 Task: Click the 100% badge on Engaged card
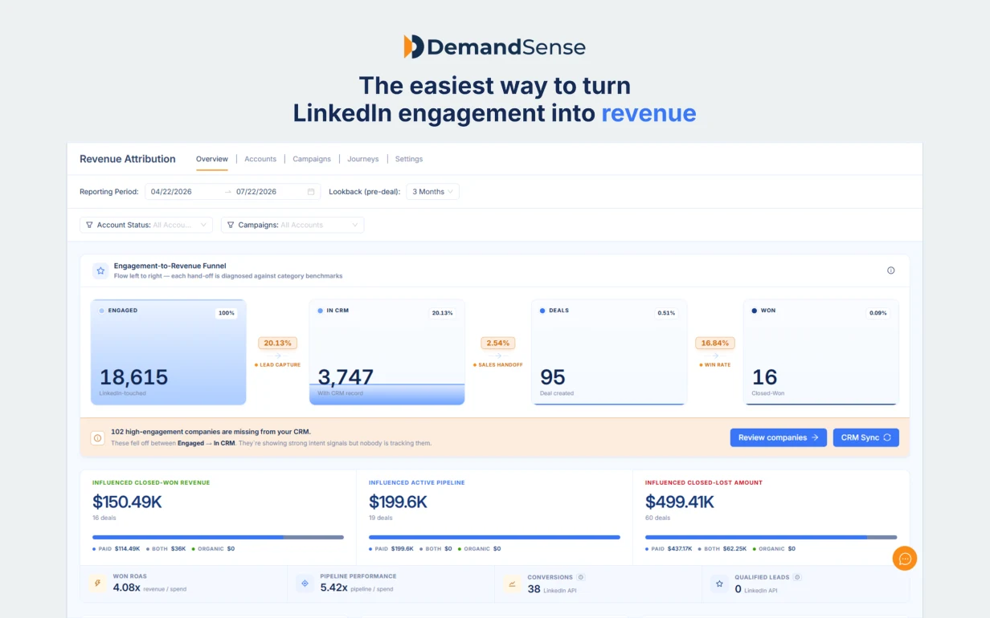pyautogui.click(x=227, y=313)
